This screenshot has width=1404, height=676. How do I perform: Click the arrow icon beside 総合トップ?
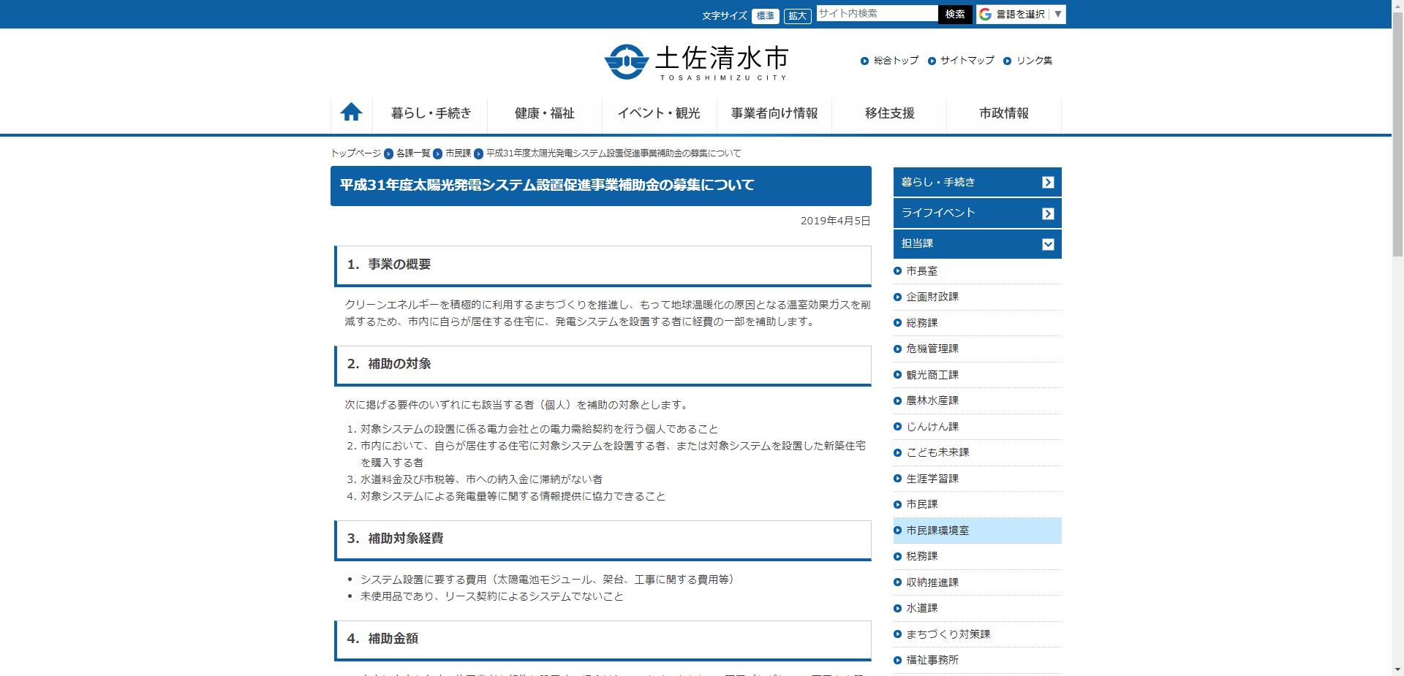864,61
